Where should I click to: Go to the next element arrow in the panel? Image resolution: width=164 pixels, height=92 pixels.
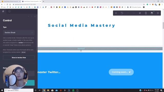click(32, 16)
